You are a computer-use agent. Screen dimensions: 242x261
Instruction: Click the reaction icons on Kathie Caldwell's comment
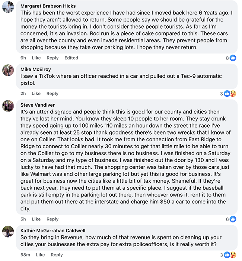(x=230, y=255)
